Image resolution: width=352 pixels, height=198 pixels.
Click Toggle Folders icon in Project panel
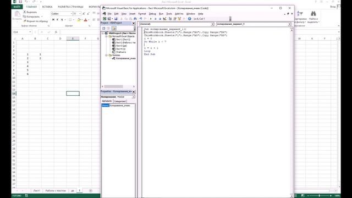pos(114,28)
